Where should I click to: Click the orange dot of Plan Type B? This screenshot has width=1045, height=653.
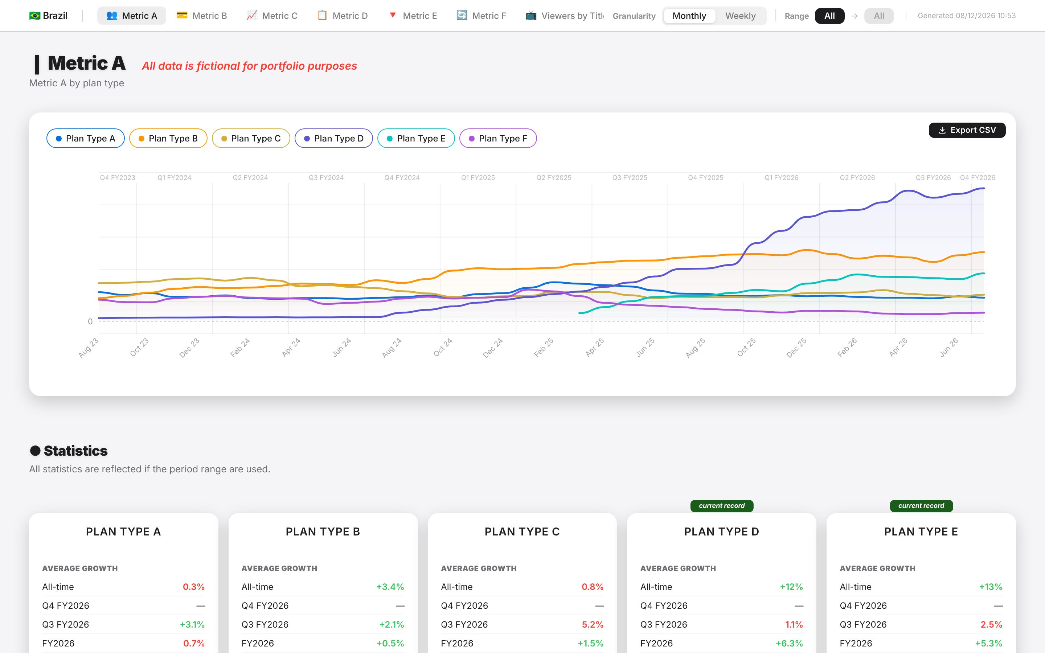(141, 139)
